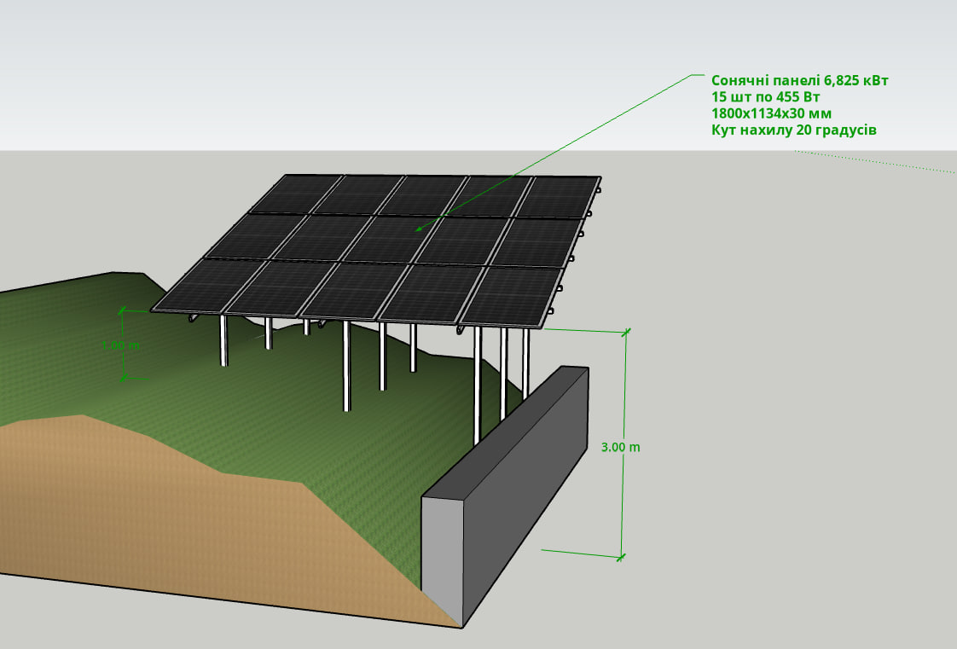Image resolution: width=957 pixels, height=649 pixels.
Task: Click the bottom end of the 3.00 m dimension
Action: point(622,557)
